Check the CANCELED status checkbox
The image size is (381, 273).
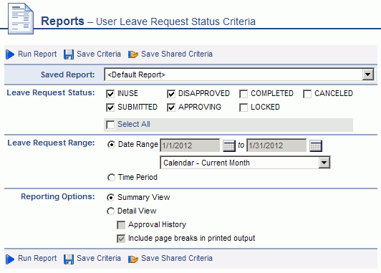click(x=307, y=94)
